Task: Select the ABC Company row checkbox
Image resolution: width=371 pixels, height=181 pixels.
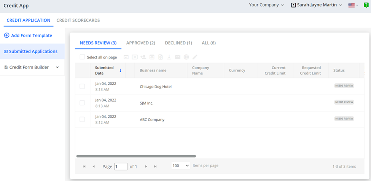Action: pyautogui.click(x=82, y=119)
